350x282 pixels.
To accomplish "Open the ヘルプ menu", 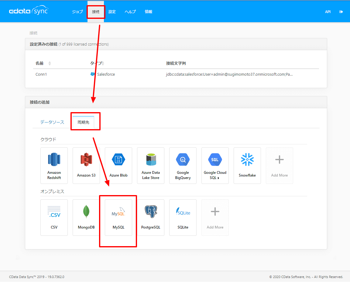I will 130,12.
